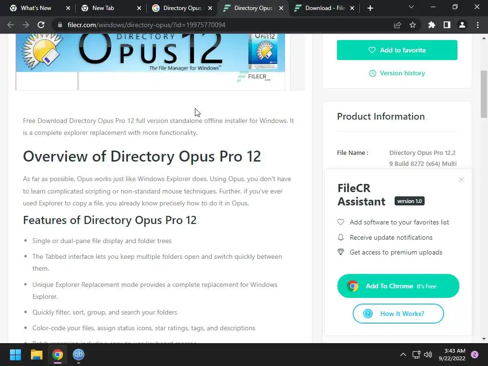This screenshot has width=488, height=366.
Task: Share this page icon in address bar
Action: click(397, 25)
